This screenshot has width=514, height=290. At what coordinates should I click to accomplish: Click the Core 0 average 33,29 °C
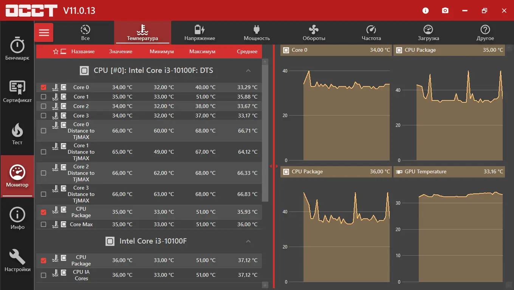[x=247, y=87]
